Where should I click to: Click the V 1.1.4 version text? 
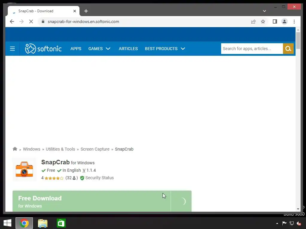tap(89, 170)
